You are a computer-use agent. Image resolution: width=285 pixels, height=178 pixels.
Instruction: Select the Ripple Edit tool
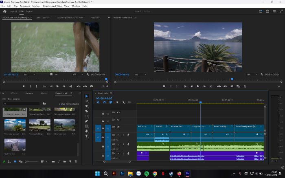[86, 106]
